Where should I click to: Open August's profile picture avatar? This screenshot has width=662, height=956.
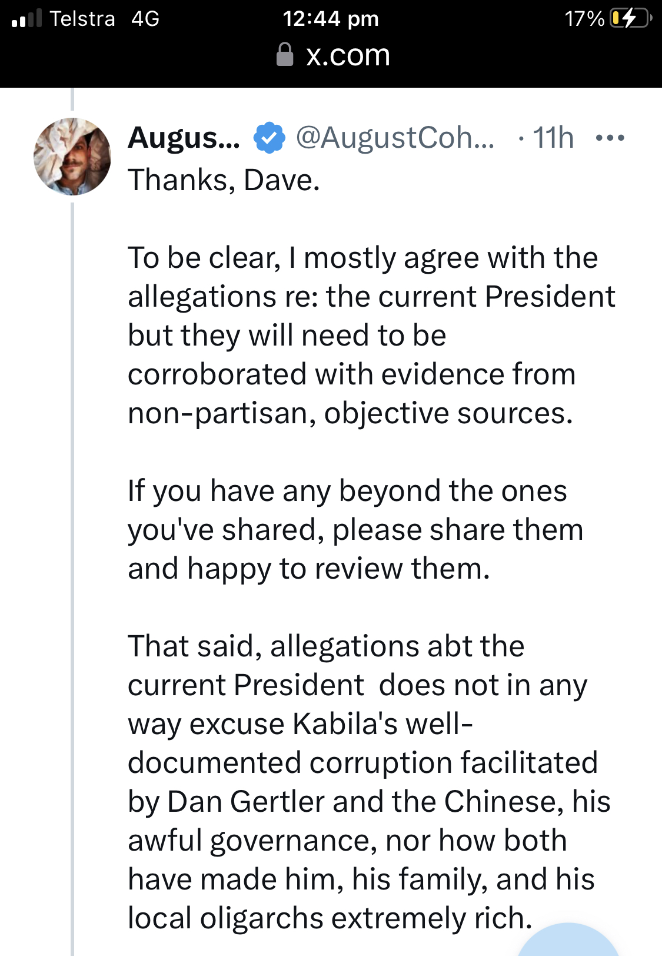pos(72,157)
